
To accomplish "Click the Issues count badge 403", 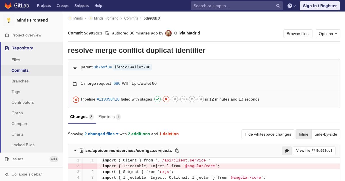I will 54,159.
